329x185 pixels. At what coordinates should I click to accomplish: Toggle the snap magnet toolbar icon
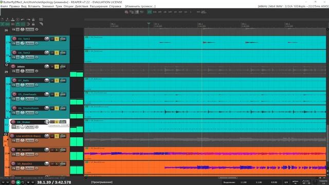point(28,24)
